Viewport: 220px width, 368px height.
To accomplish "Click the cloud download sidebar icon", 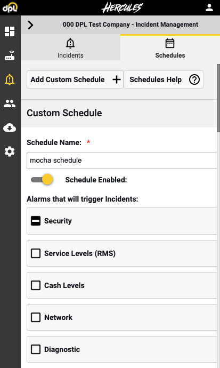I will 10,128.
